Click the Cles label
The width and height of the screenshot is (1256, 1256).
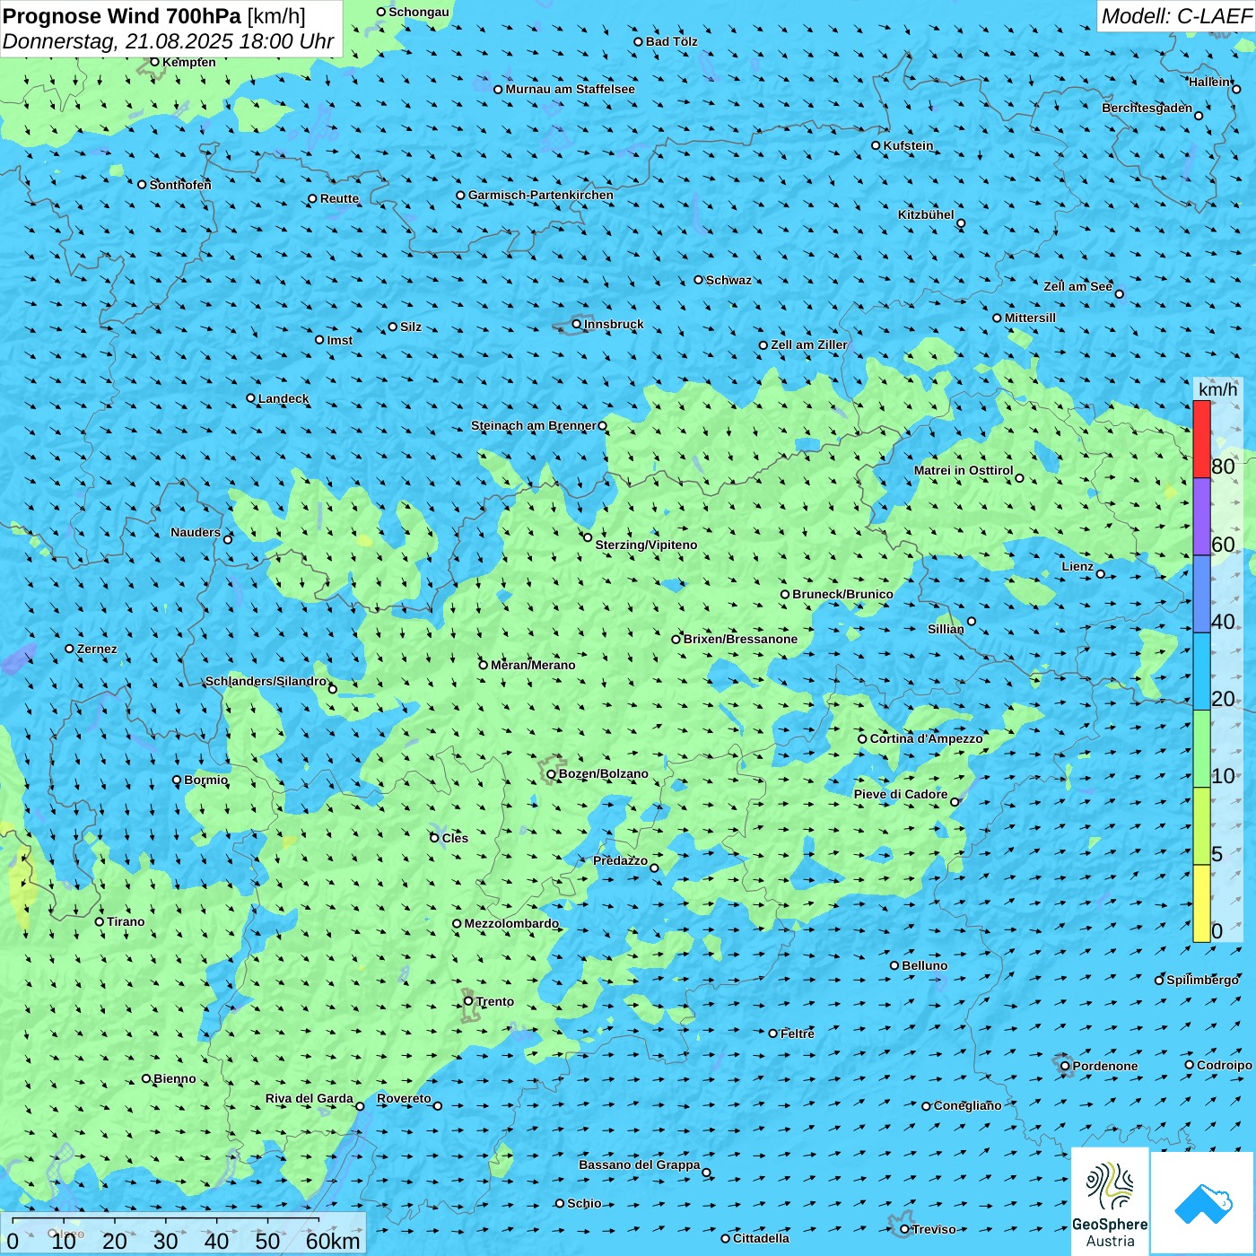click(x=455, y=838)
